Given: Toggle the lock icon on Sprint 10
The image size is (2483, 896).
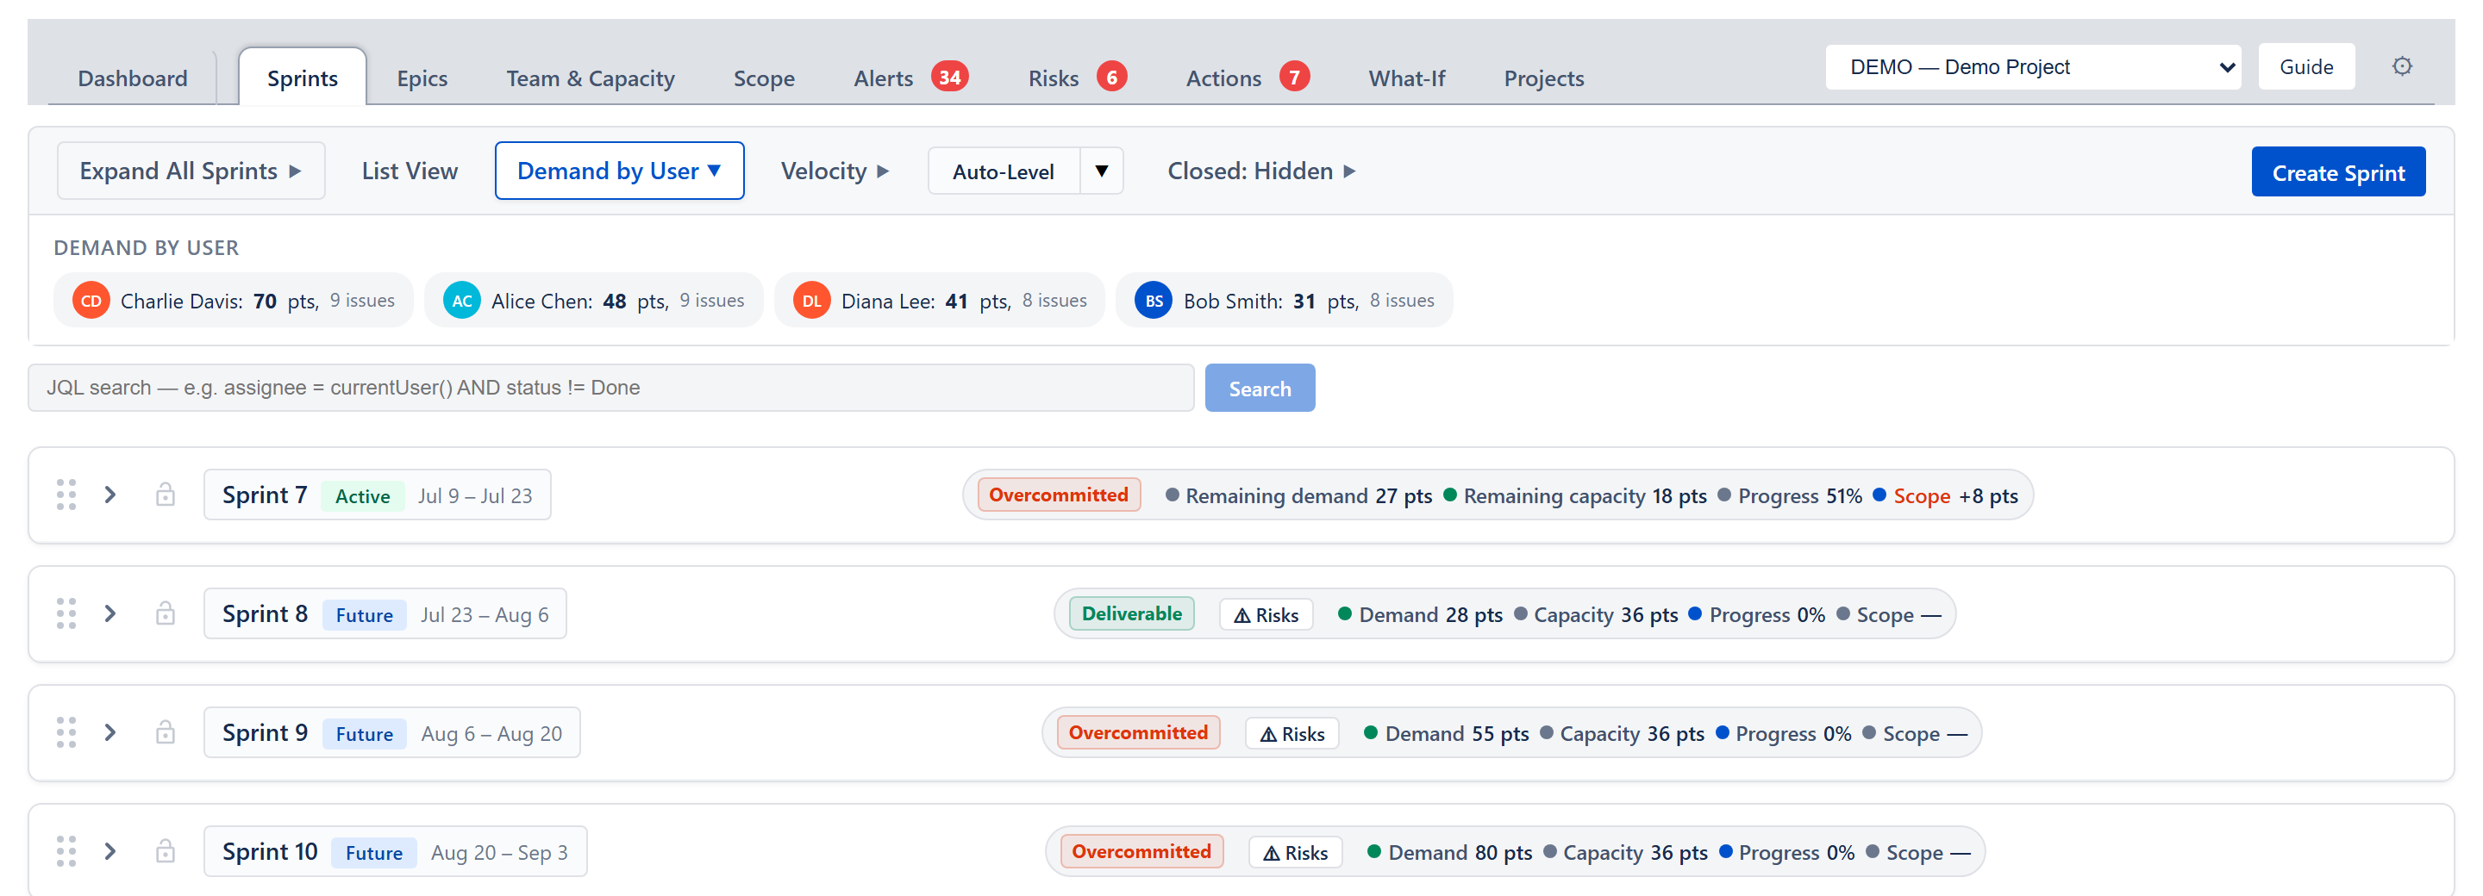Looking at the screenshot, I should click(166, 852).
